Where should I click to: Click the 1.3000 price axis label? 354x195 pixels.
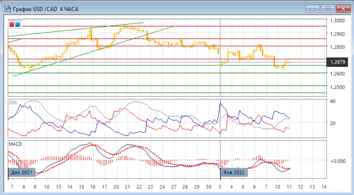(338, 21)
